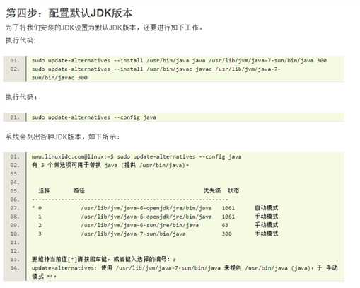Click the 路径 column header
The height and width of the screenshot is (288, 360).
click(x=79, y=190)
